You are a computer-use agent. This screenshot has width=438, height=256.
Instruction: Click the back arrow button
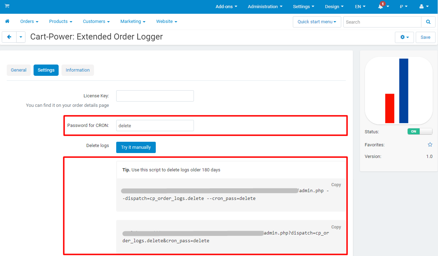[9, 37]
